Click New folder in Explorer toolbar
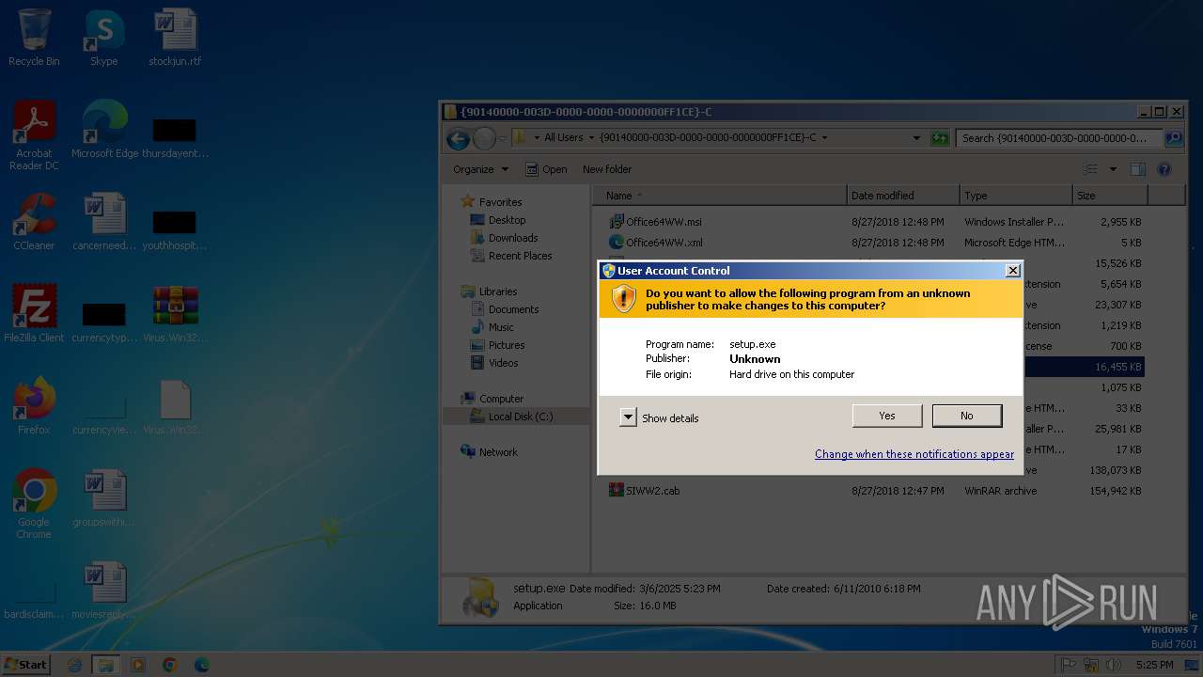This screenshot has width=1203, height=677. 607,169
